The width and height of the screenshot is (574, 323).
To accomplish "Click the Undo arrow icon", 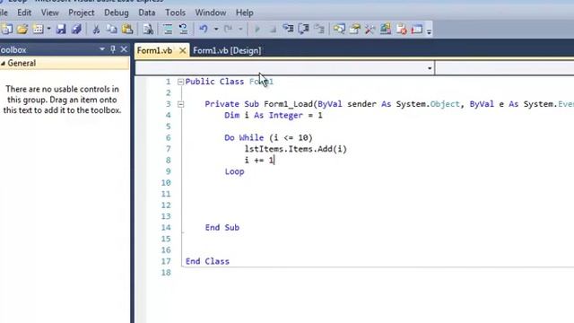I will point(204,29).
